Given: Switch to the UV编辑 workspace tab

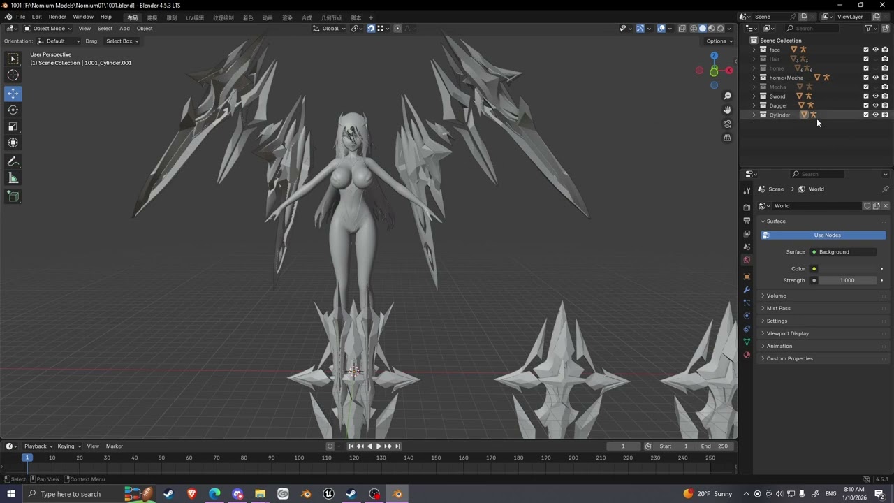Looking at the screenshot, I should [195, 17].
